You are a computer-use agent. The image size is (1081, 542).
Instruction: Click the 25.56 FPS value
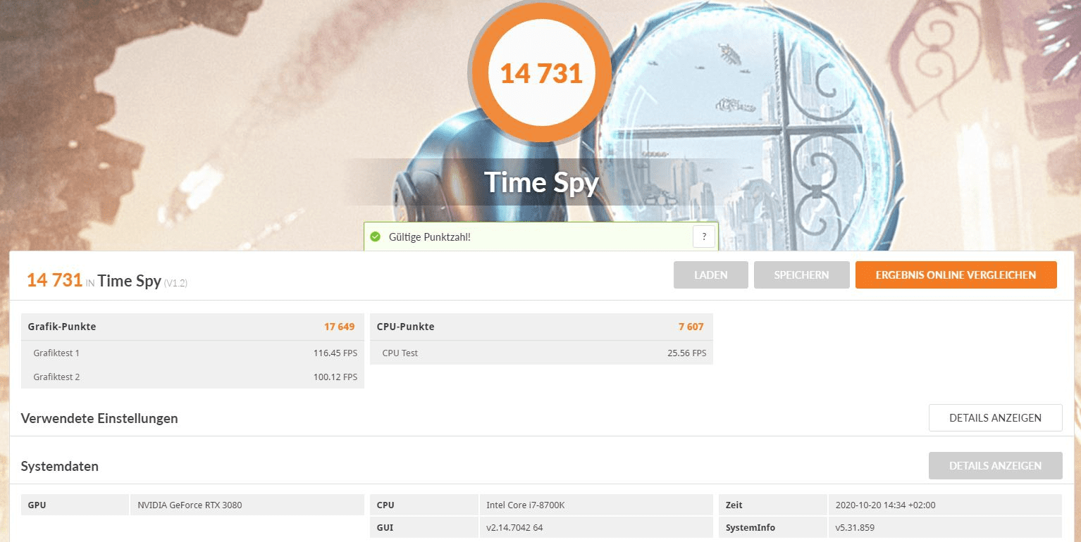pyautogui.click(x=686, y=353)
